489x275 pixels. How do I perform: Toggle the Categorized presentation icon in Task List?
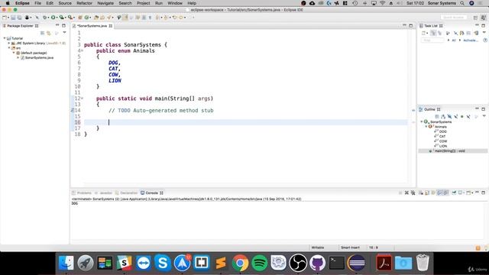pos(433,33)
